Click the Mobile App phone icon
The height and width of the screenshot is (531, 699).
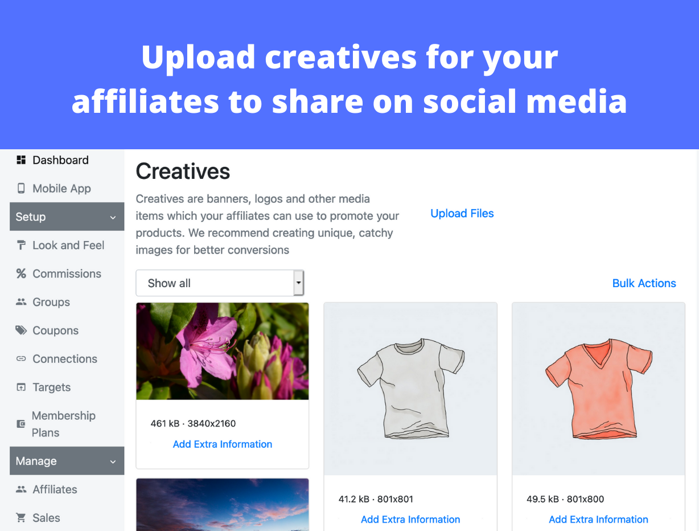pos(21,189)
